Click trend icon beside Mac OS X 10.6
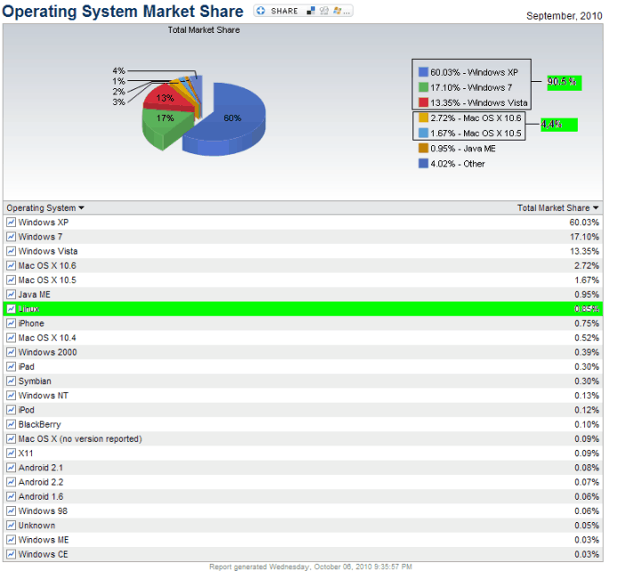Screen dimensions: 618x579 coord(11,265)
